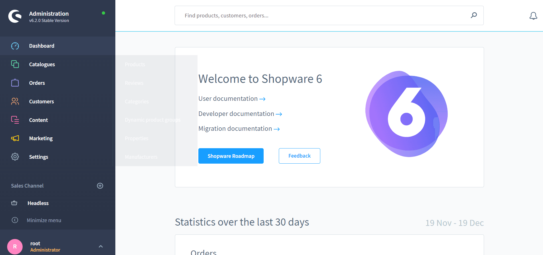Select Manufacturers in the Catalogues flyout

141,157
